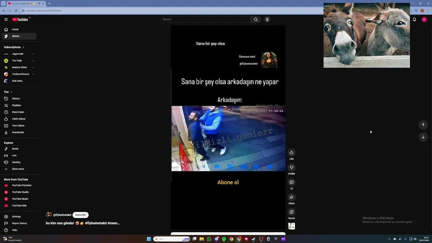The width and height of the screenshot is (432, 243).
Task: Open Shorts in the sidebar
Action: pos(19,36)
